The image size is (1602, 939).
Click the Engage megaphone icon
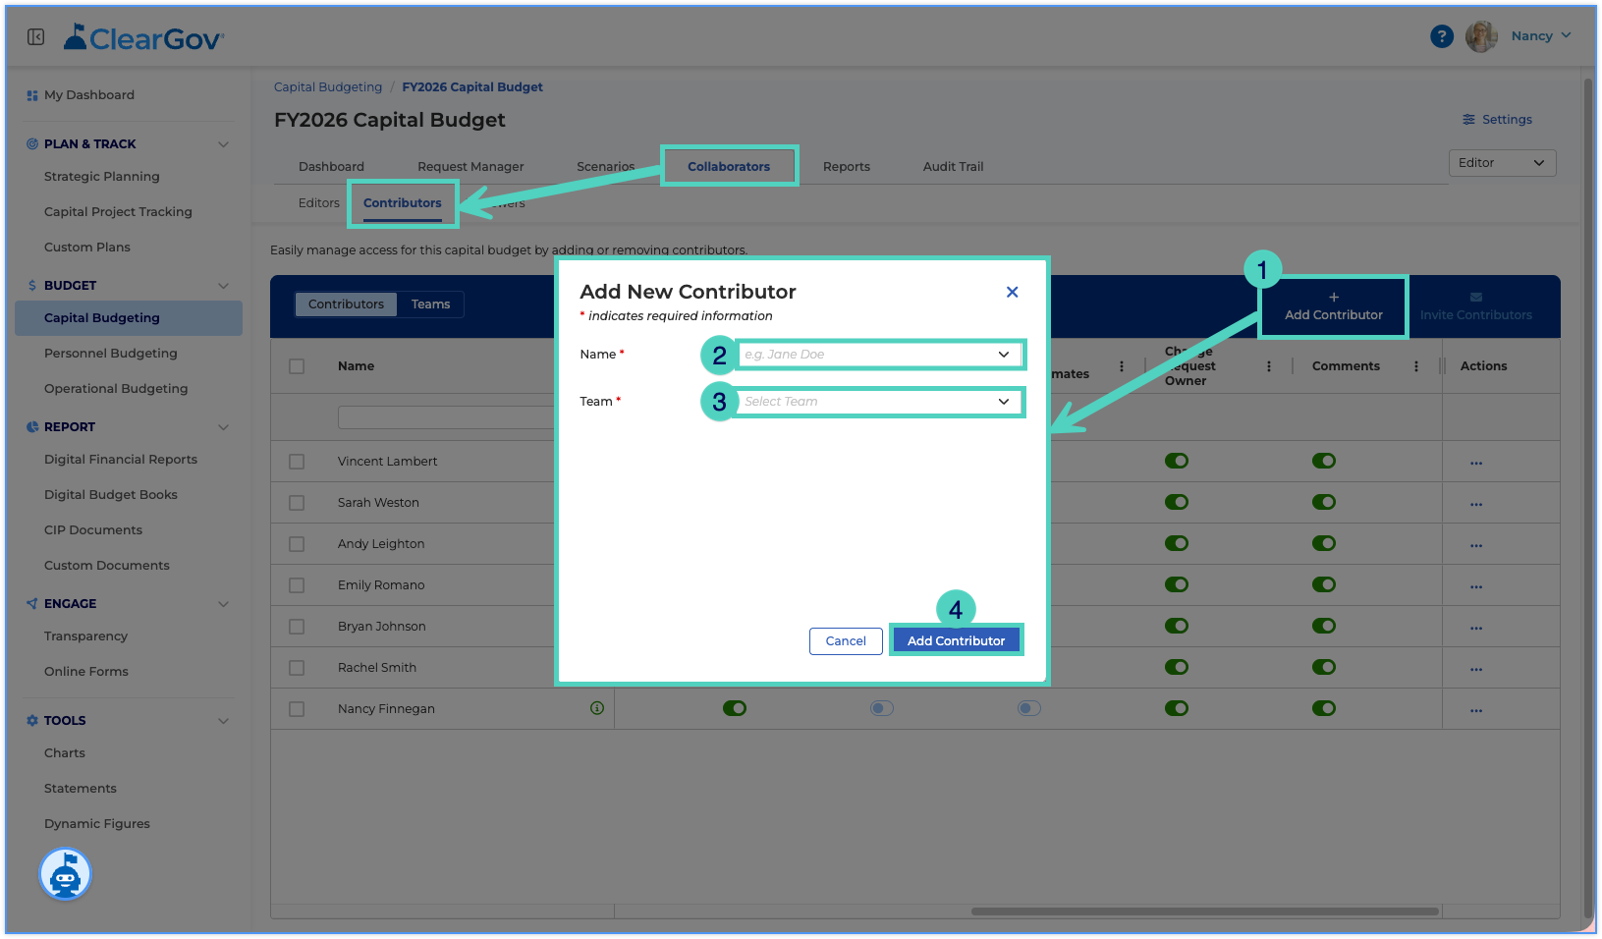click(32, 603)
